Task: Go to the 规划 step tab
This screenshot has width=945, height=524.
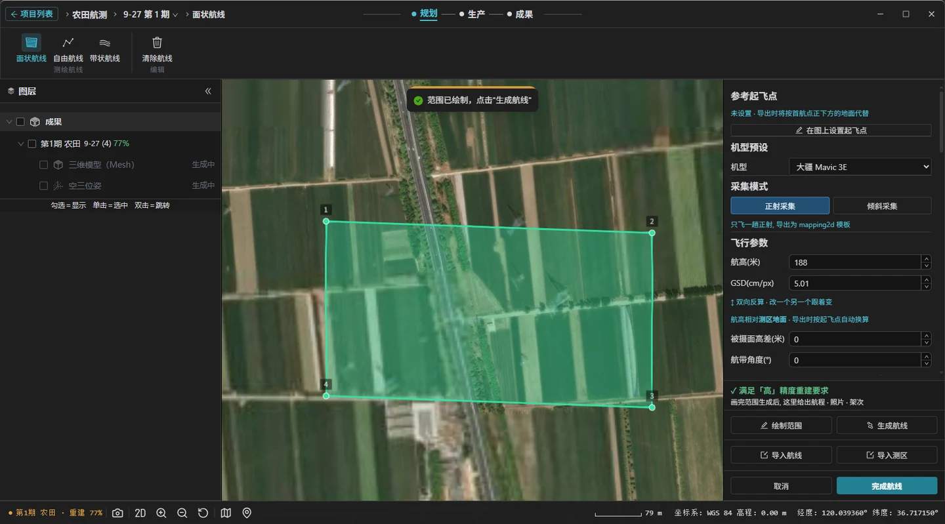Action: coord(428,14)
